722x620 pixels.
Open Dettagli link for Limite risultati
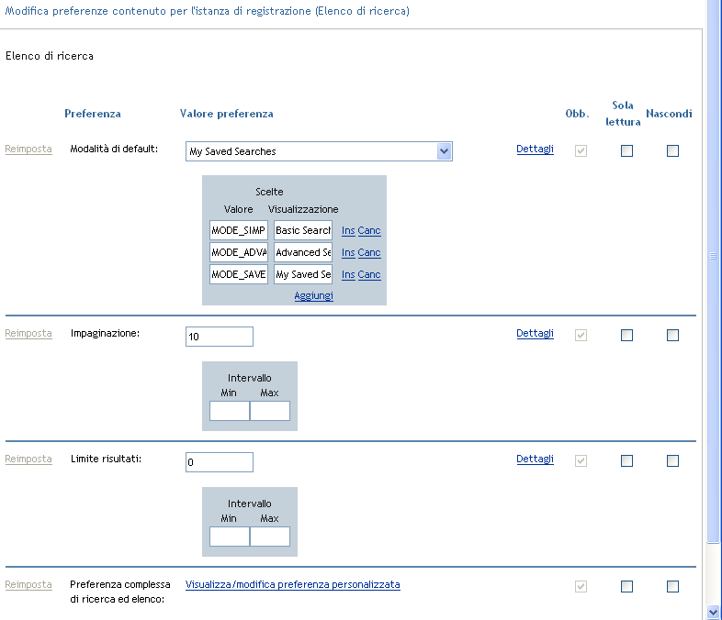click(x=535, y=459)
